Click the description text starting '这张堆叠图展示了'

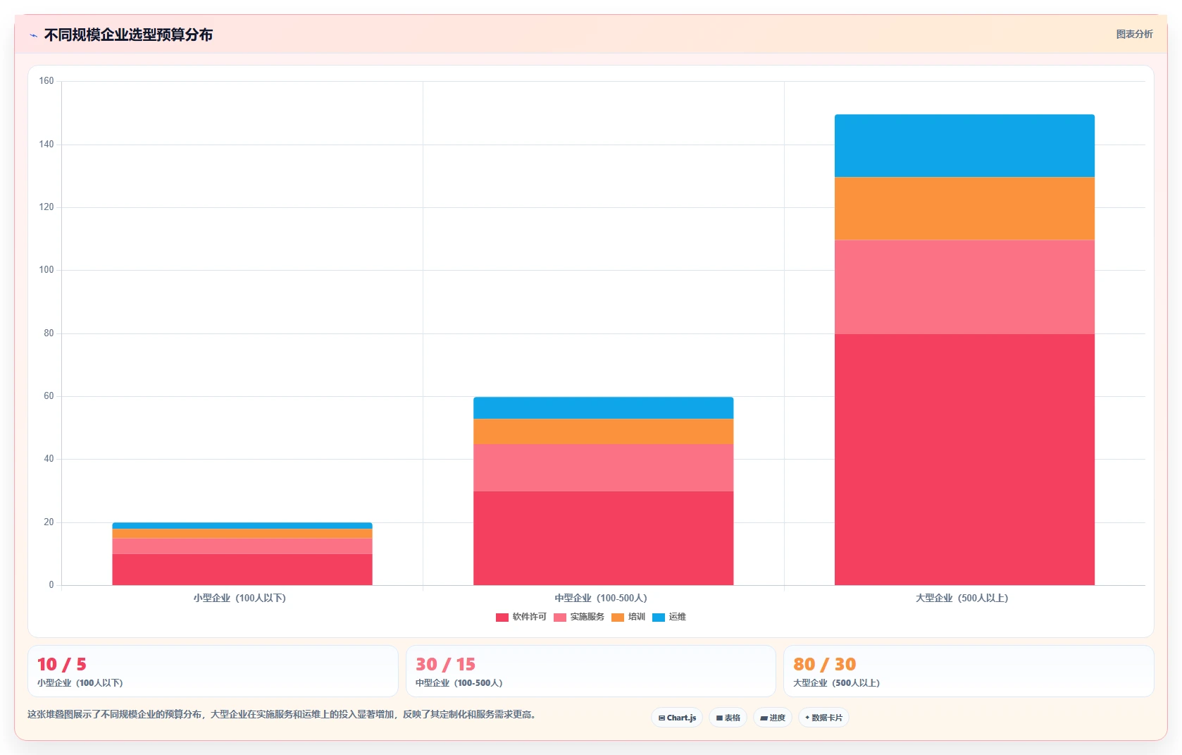283,714
